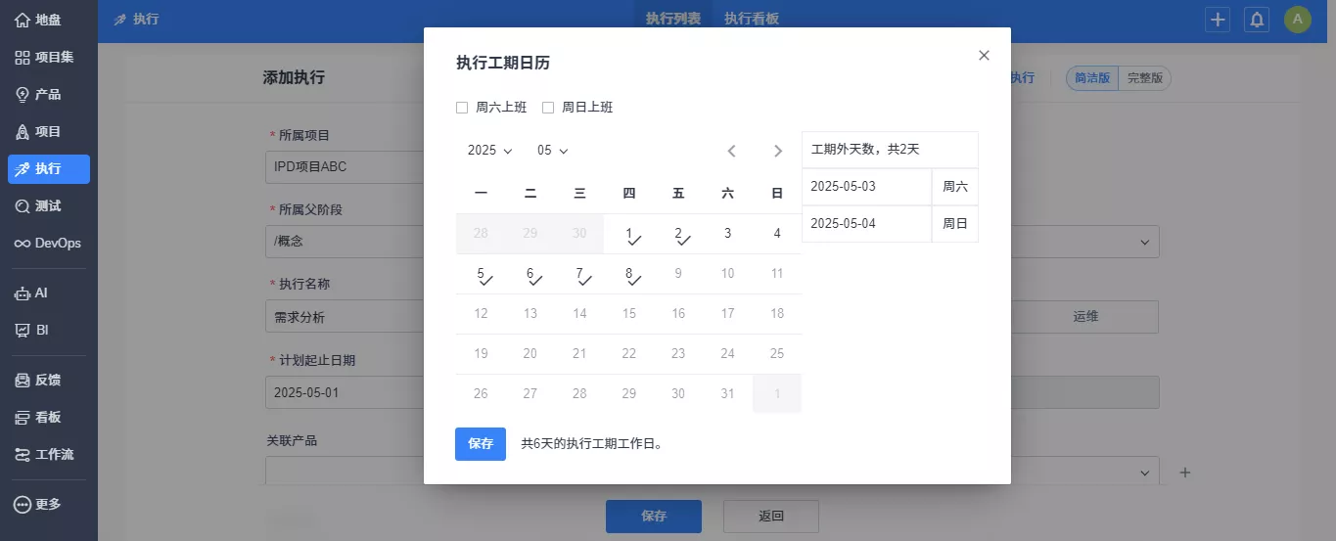Open 更多 ellipsis icon in sidebar
This screenshot has height=541, width=1336.
click(23, 504)
